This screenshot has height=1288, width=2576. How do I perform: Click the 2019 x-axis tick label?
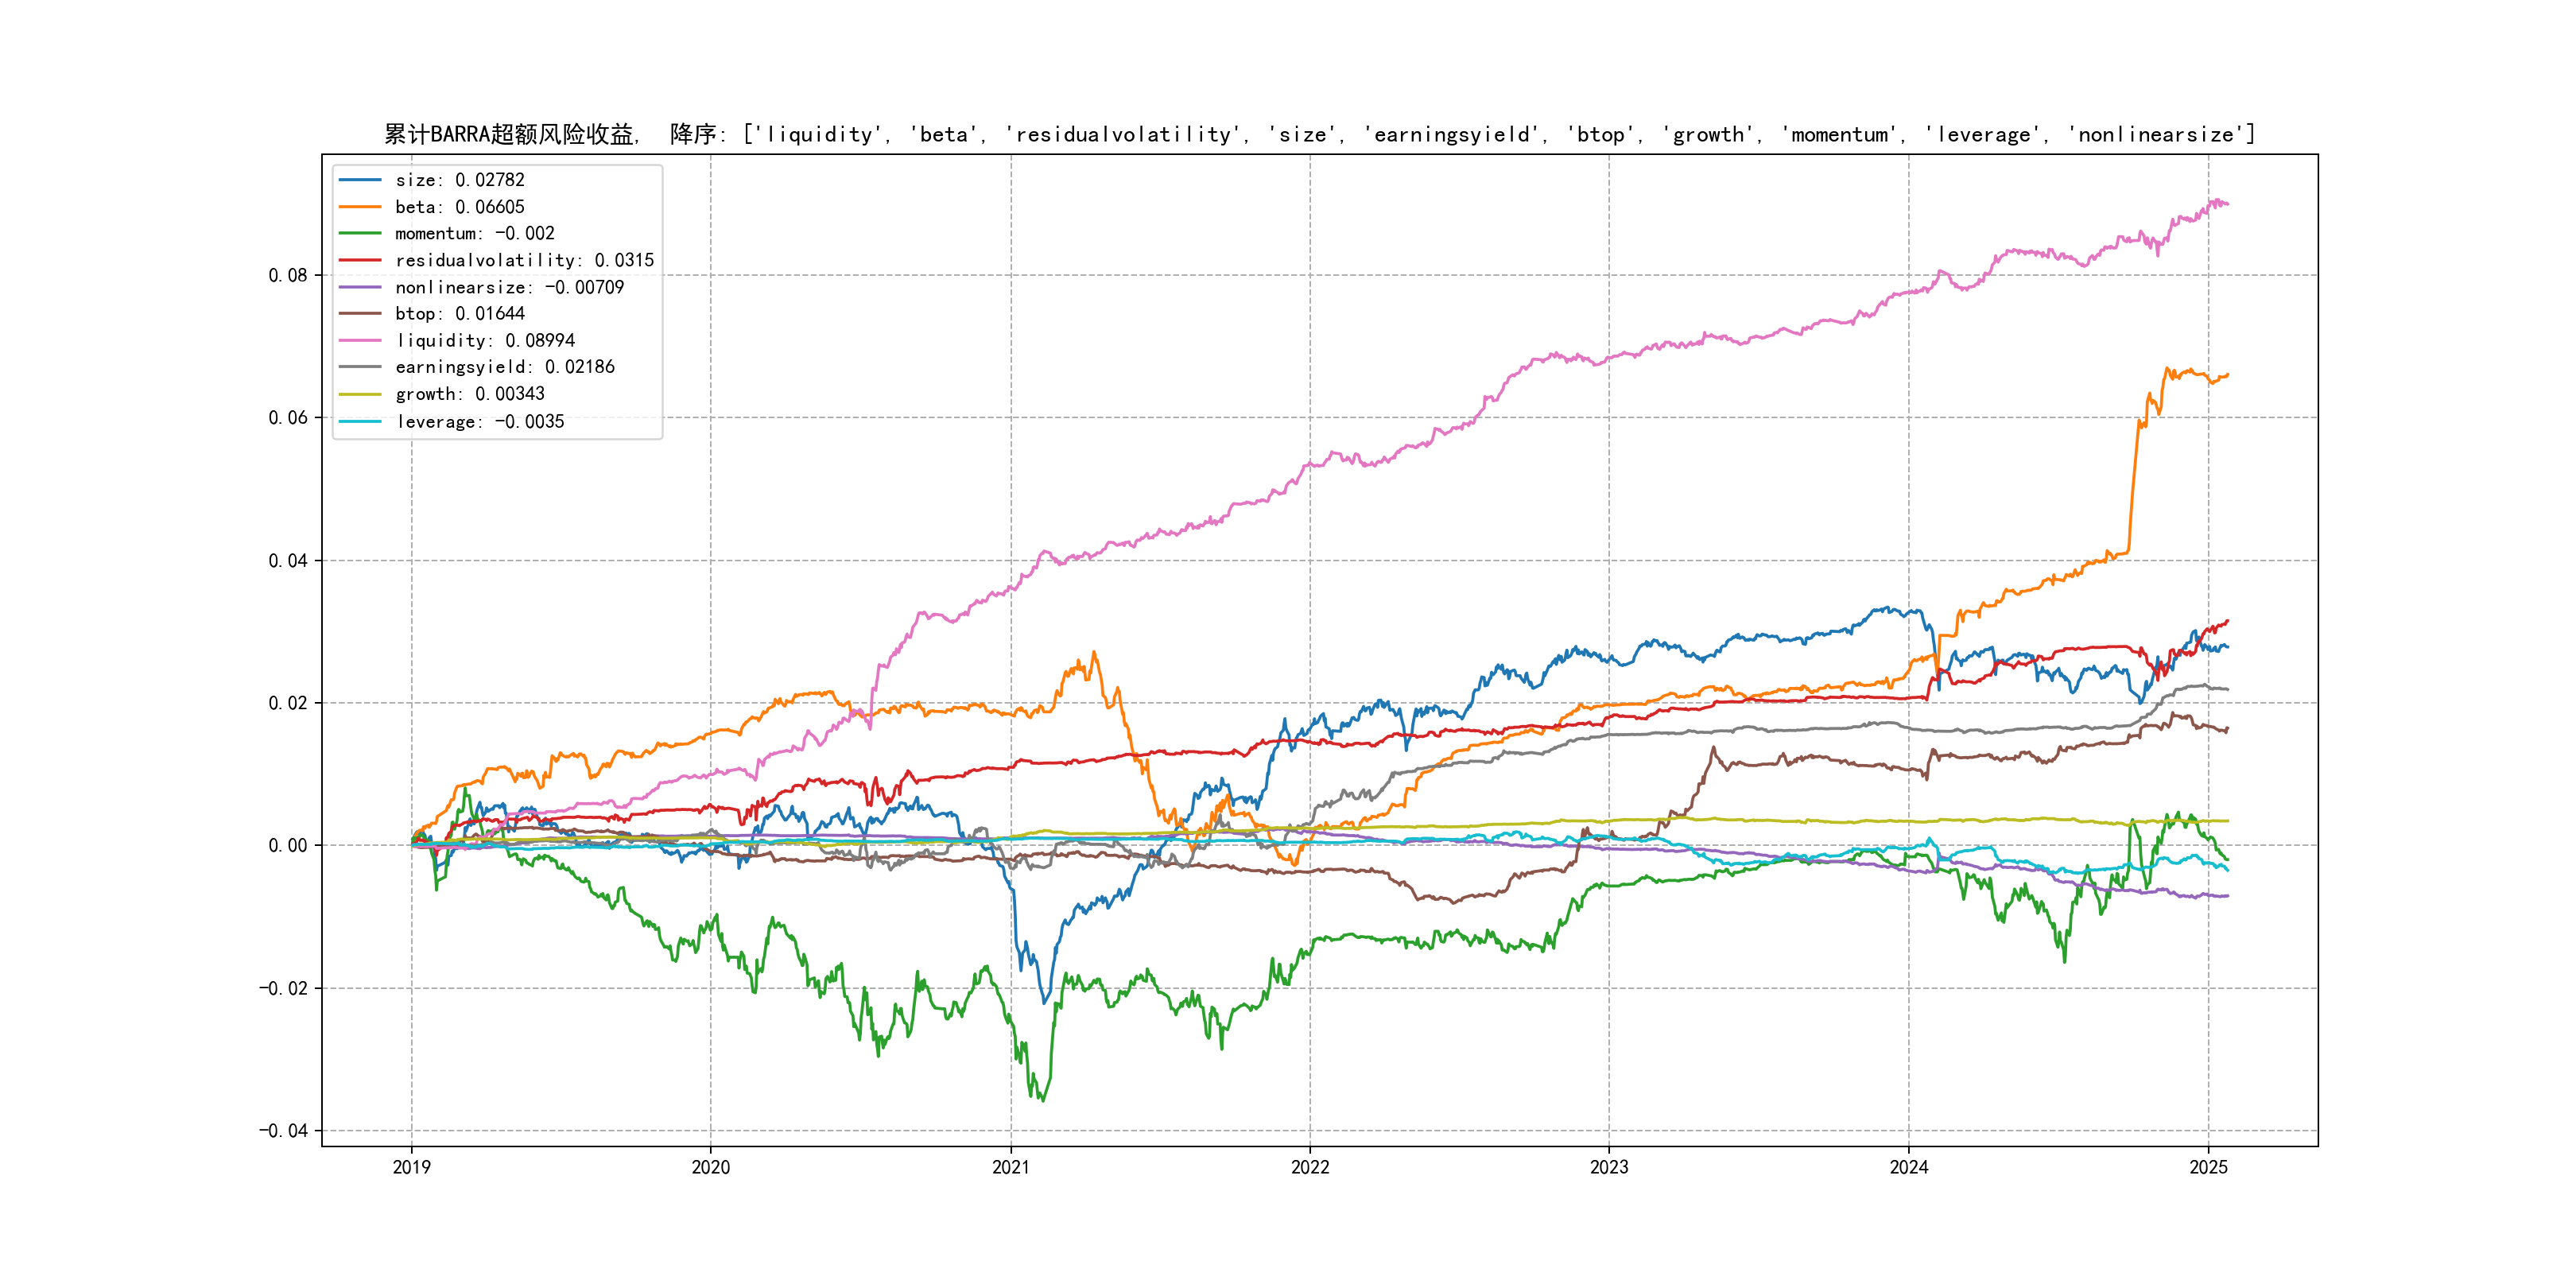[x=411, y=1167]
